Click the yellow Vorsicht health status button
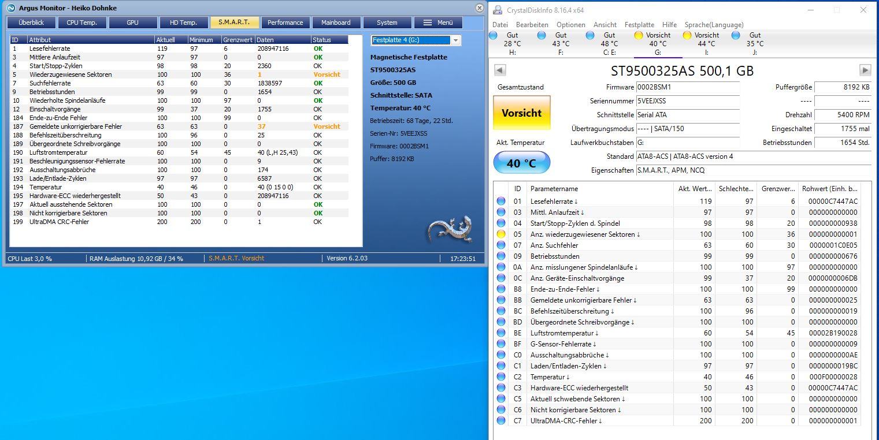The image size is (879, 440). [x=522, y=113]
